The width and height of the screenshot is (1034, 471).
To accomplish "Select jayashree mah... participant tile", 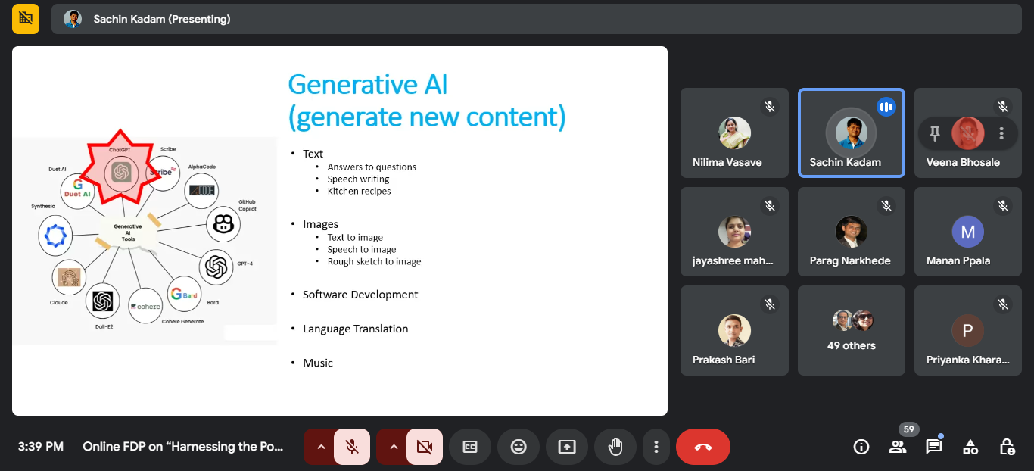I will [x=734, y=232].
